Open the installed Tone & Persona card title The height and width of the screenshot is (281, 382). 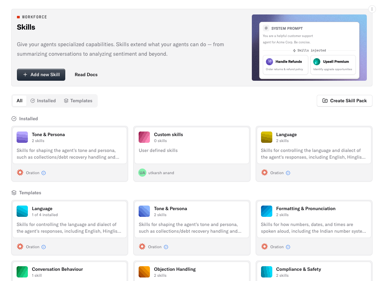coord(48,134)
